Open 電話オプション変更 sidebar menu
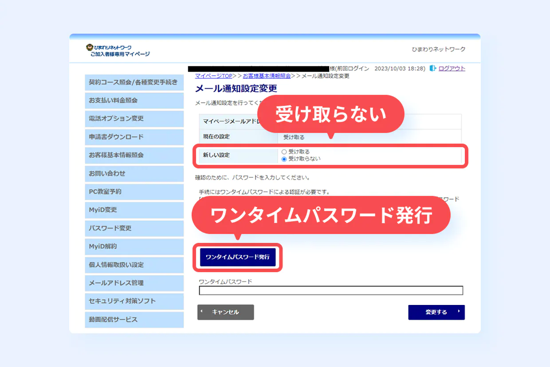This screenshot has width=550, height=367. point(134,119)
